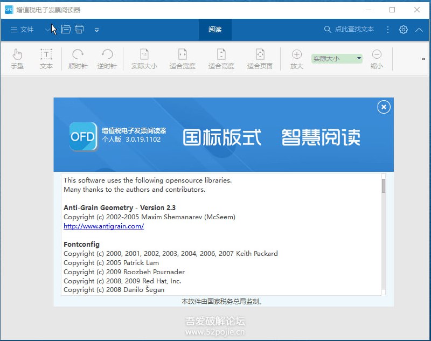The image size is (431, 341).
Task: Open the 文件 (File) menu
Action: click(22, 30)
